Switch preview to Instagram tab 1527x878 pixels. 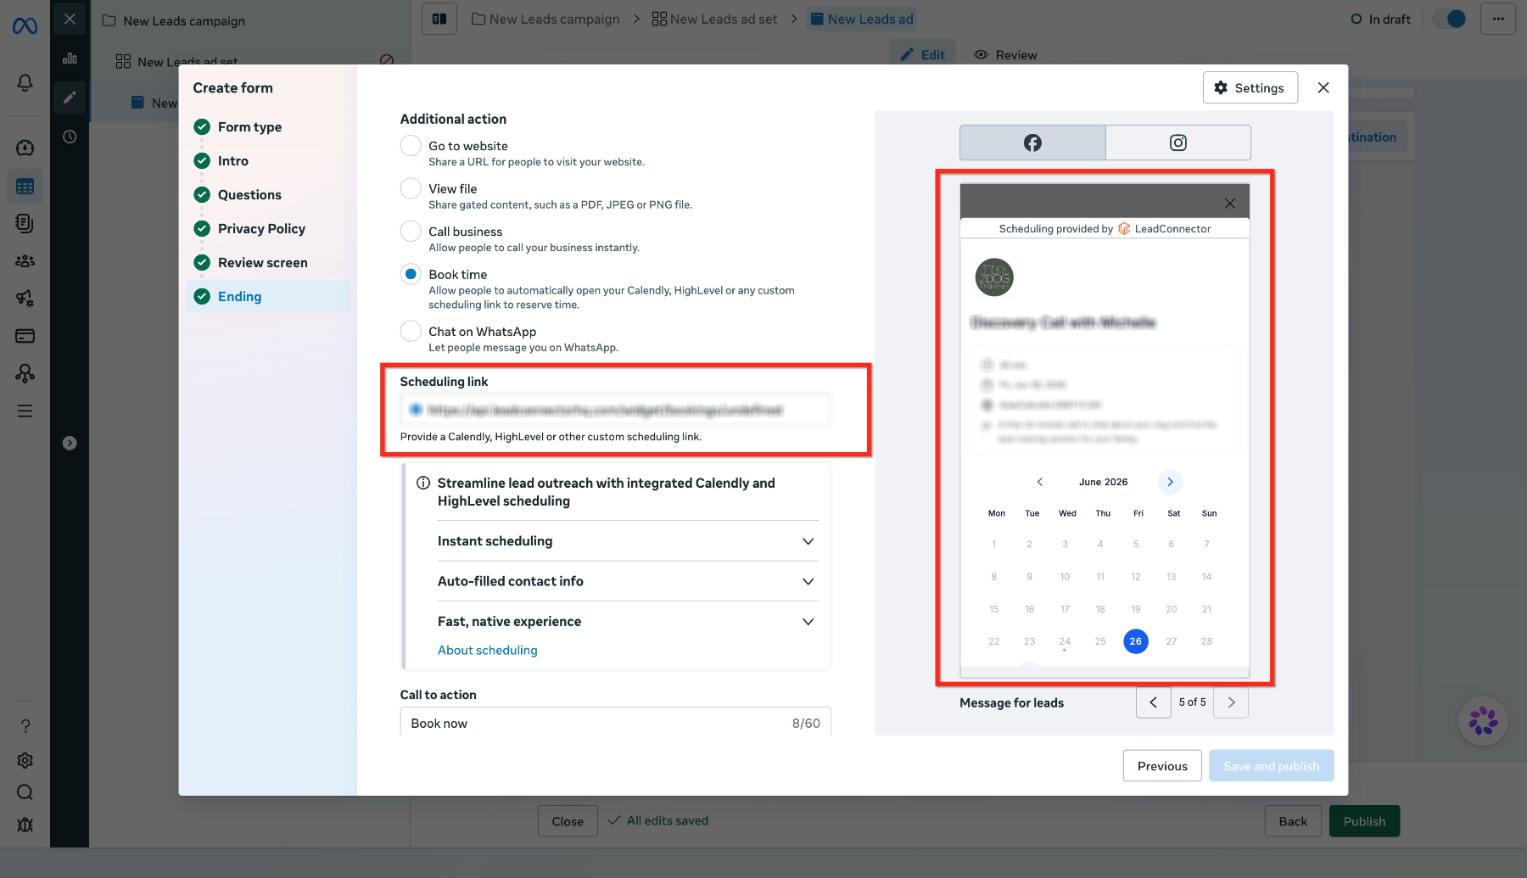coord(1178,143)
